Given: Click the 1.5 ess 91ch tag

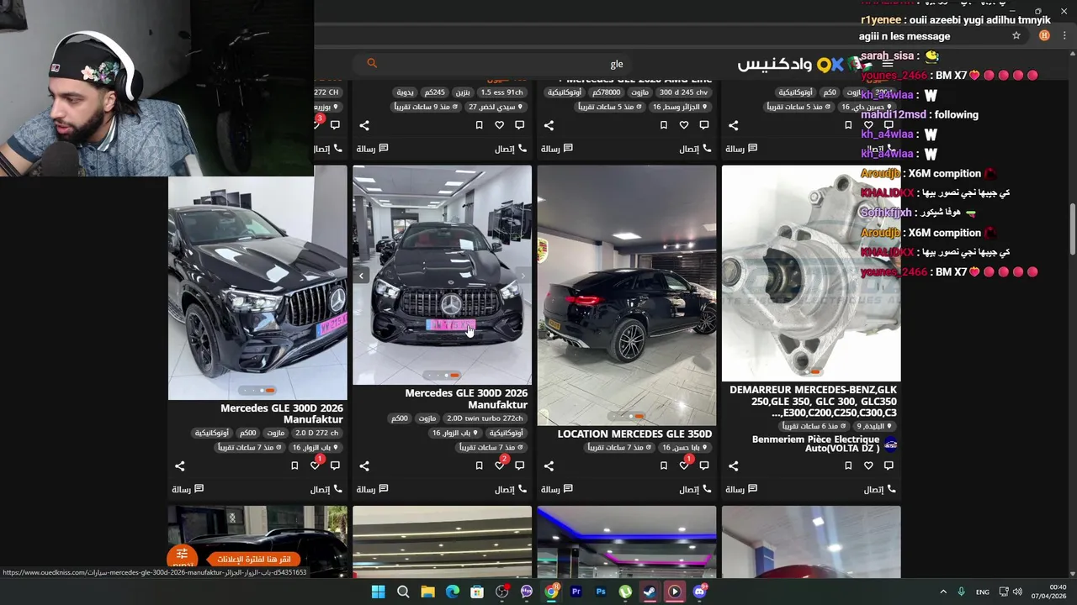Looking at the screenshot, I should 501,92.
